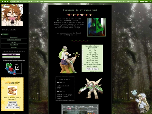
Task: Click the aromantic pride banner
Action: coord(11,57)
